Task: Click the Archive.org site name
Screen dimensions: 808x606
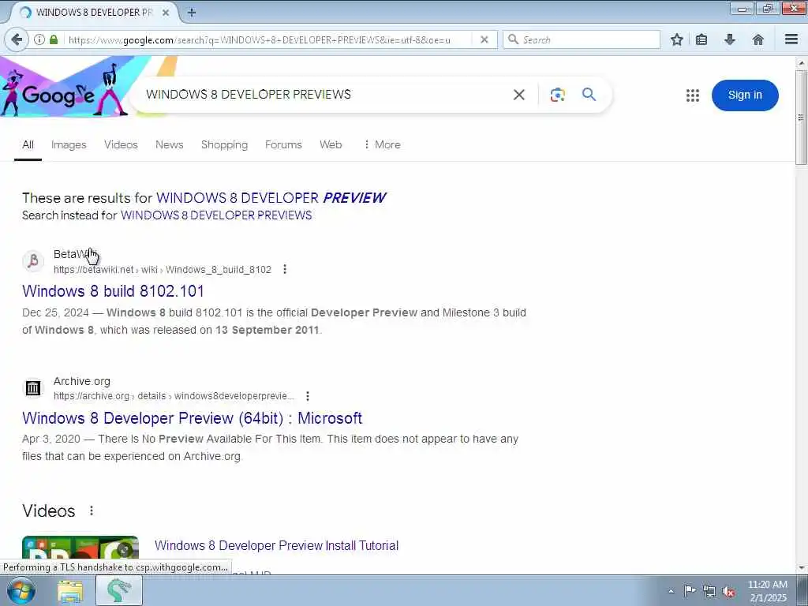Action: coord(82,381)
